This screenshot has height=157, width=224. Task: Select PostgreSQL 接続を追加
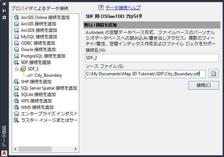[x=43, y=56]
